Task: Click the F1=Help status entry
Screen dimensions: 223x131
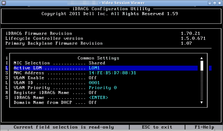Action: pos(204,127)
